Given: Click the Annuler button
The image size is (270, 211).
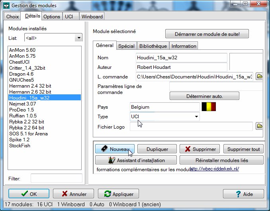Looking at the screenshot, I should pos(74,194).
